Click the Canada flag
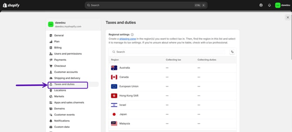Image resolution: width=292 pixels, height=132 pixels. click(114, 77)
